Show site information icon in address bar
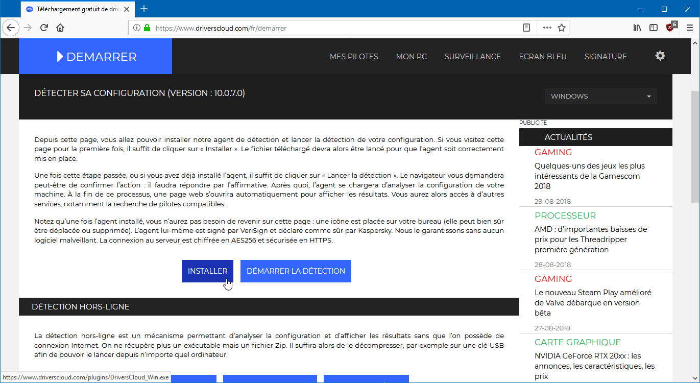This screenshot has width=700, height=383. click(x=137, y=28)
